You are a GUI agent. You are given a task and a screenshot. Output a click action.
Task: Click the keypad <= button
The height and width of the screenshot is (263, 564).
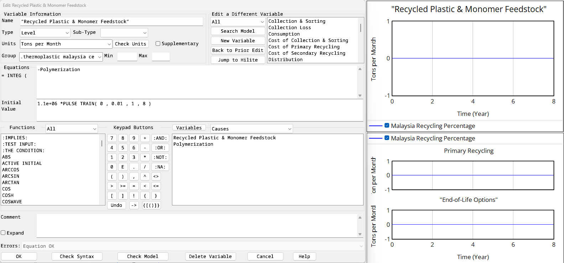click(x=156, y=186)
